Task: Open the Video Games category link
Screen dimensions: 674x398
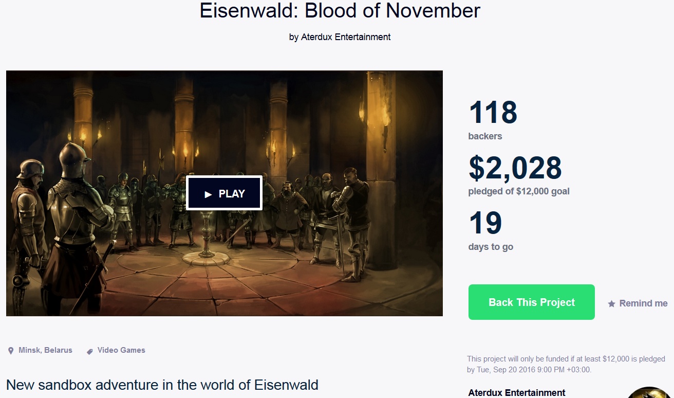Action: coord(121,350)
